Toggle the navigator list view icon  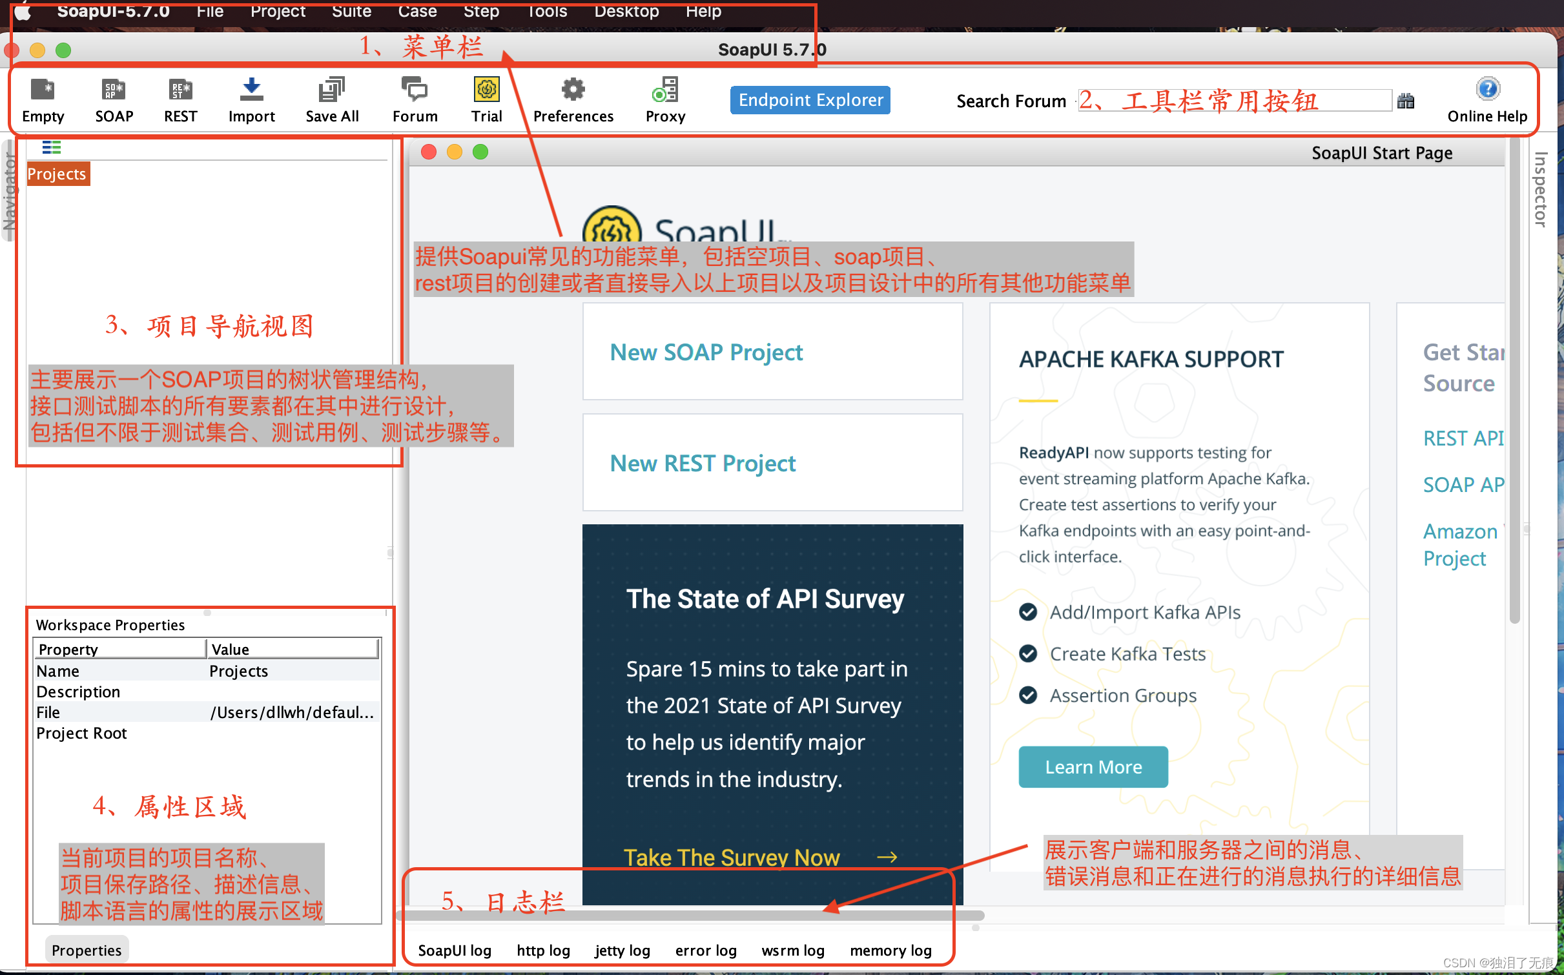point(52,147)
